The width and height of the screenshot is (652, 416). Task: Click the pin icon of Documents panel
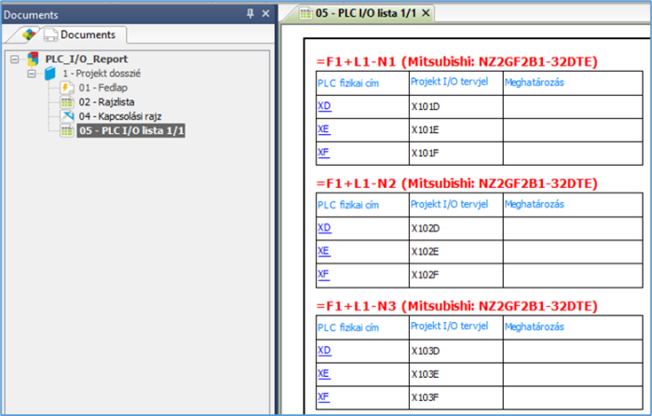point(250,14)
